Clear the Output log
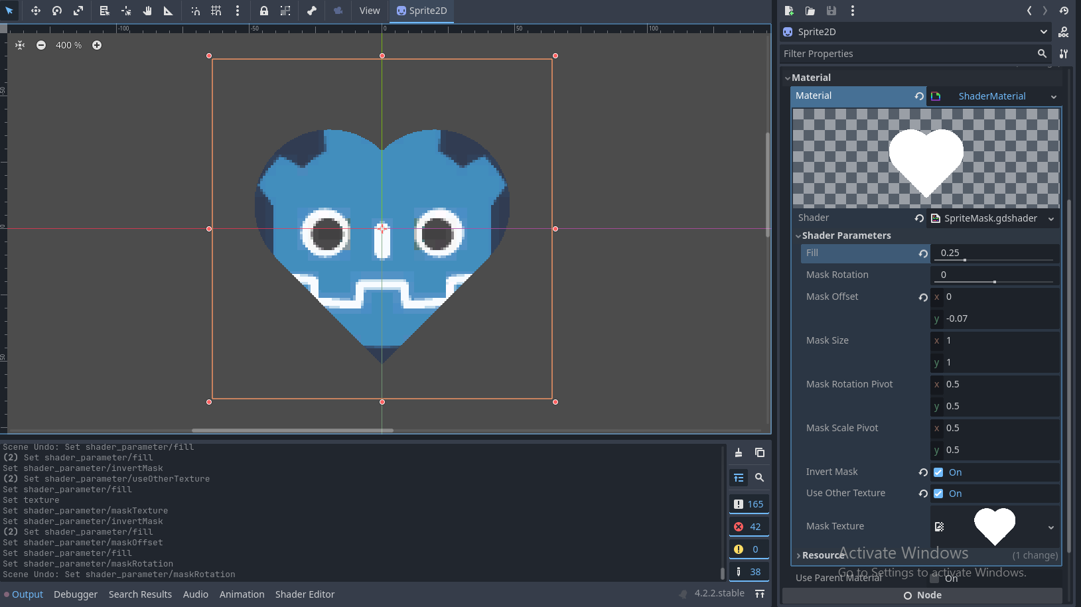Image resolution: width=1081 pixels, height=607 pixels. point(739,452)
